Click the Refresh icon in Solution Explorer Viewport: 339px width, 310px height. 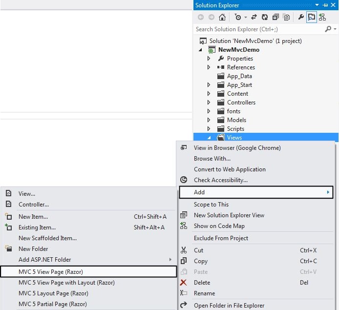coord(265,17)
